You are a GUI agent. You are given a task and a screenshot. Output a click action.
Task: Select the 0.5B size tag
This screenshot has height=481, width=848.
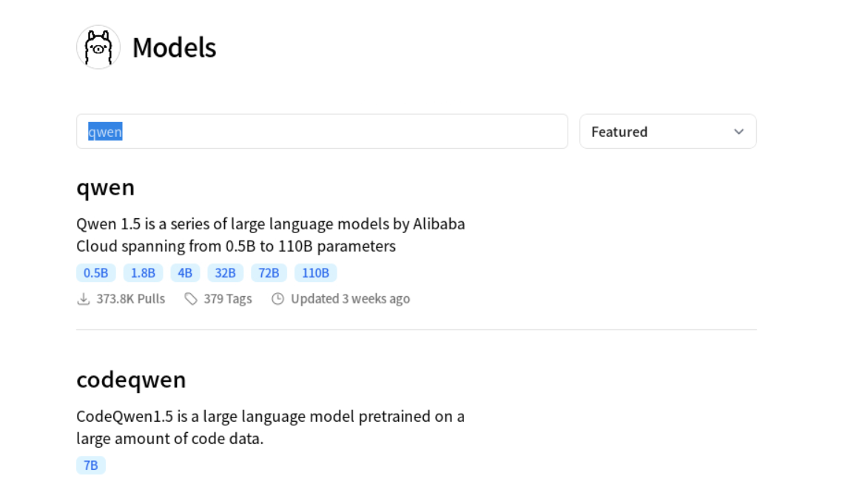(x=95, y=273)
